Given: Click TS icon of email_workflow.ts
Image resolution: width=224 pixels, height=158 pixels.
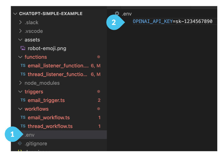Looking at the screenshot, I should pyautogui.click(x=23, y=117).
